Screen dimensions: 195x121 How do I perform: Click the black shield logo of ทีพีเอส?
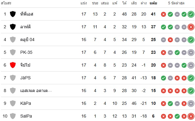pyautogui.click(x=13, y=14)
